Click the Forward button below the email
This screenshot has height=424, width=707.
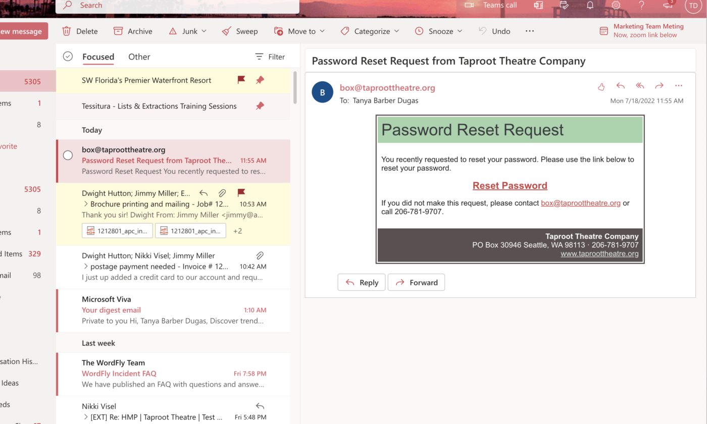tap(416, 283)
